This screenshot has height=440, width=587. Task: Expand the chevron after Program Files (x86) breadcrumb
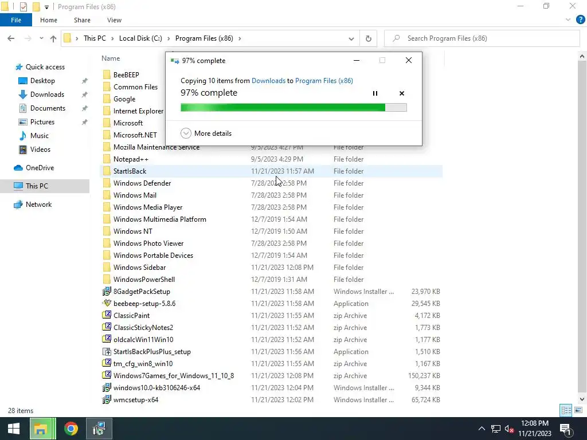[239, 38]
